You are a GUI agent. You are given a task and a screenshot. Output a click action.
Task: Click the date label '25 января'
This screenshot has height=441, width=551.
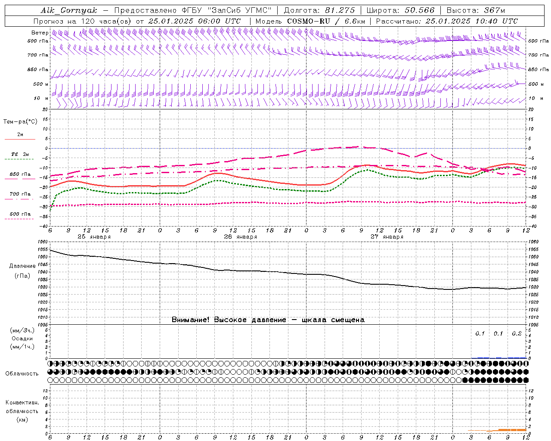(x=94, y=237)
